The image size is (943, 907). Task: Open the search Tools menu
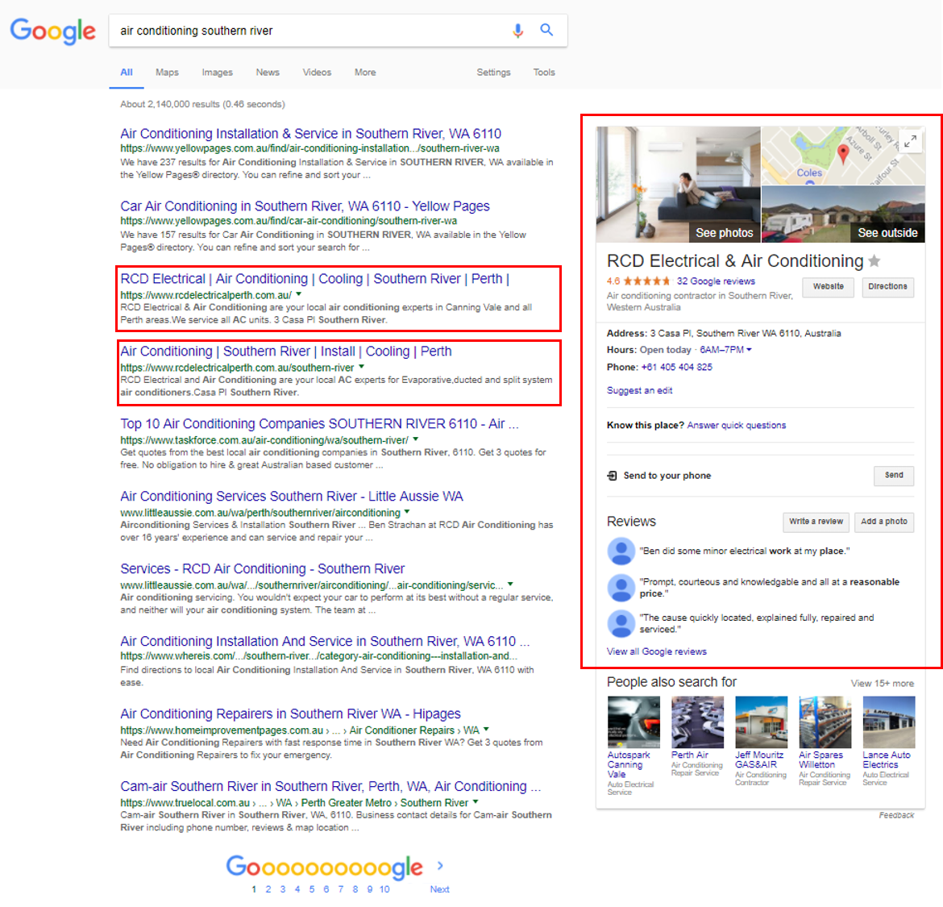click(544, 73)
